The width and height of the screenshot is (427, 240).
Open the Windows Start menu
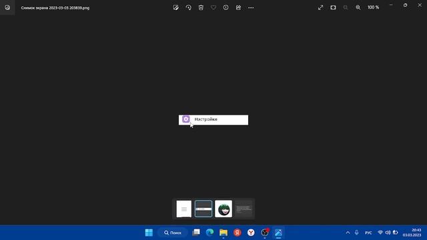pos(149,233)
